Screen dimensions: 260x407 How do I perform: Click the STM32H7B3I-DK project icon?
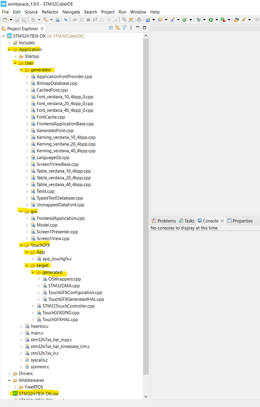coord(9,36)
